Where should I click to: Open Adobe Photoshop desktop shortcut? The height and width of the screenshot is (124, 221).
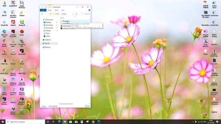4,101
